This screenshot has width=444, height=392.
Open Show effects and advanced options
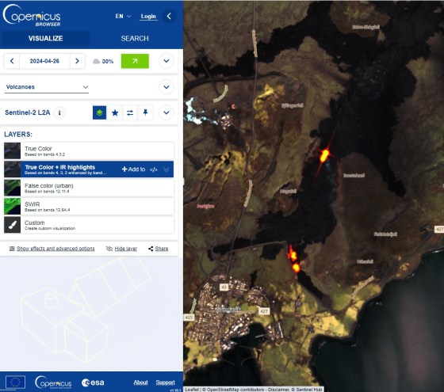point(52,249)
